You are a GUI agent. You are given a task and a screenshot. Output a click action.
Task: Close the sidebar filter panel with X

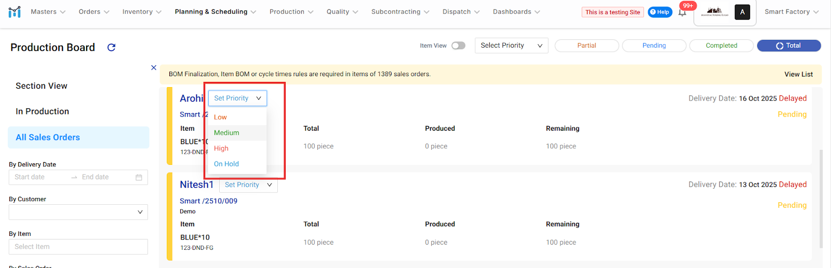coord(154,67)
